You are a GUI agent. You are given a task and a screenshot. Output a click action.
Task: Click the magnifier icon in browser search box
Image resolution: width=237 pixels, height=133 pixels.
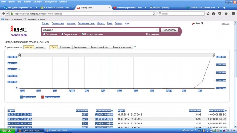(x=160, y=14)
